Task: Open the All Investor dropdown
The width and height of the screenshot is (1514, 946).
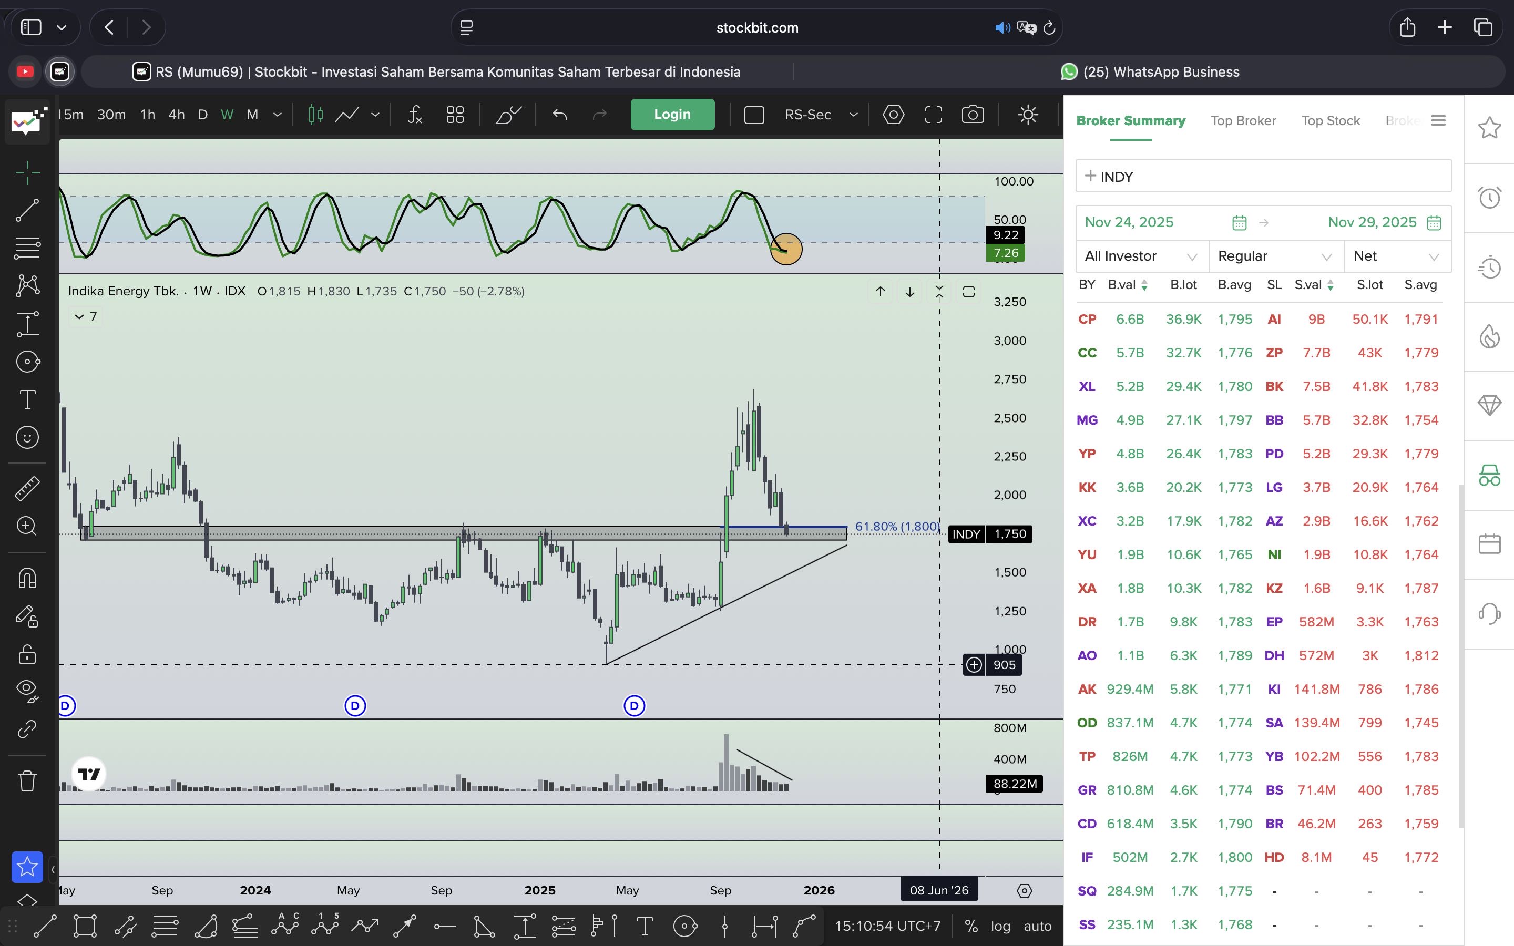Action: click(1141, 256)
